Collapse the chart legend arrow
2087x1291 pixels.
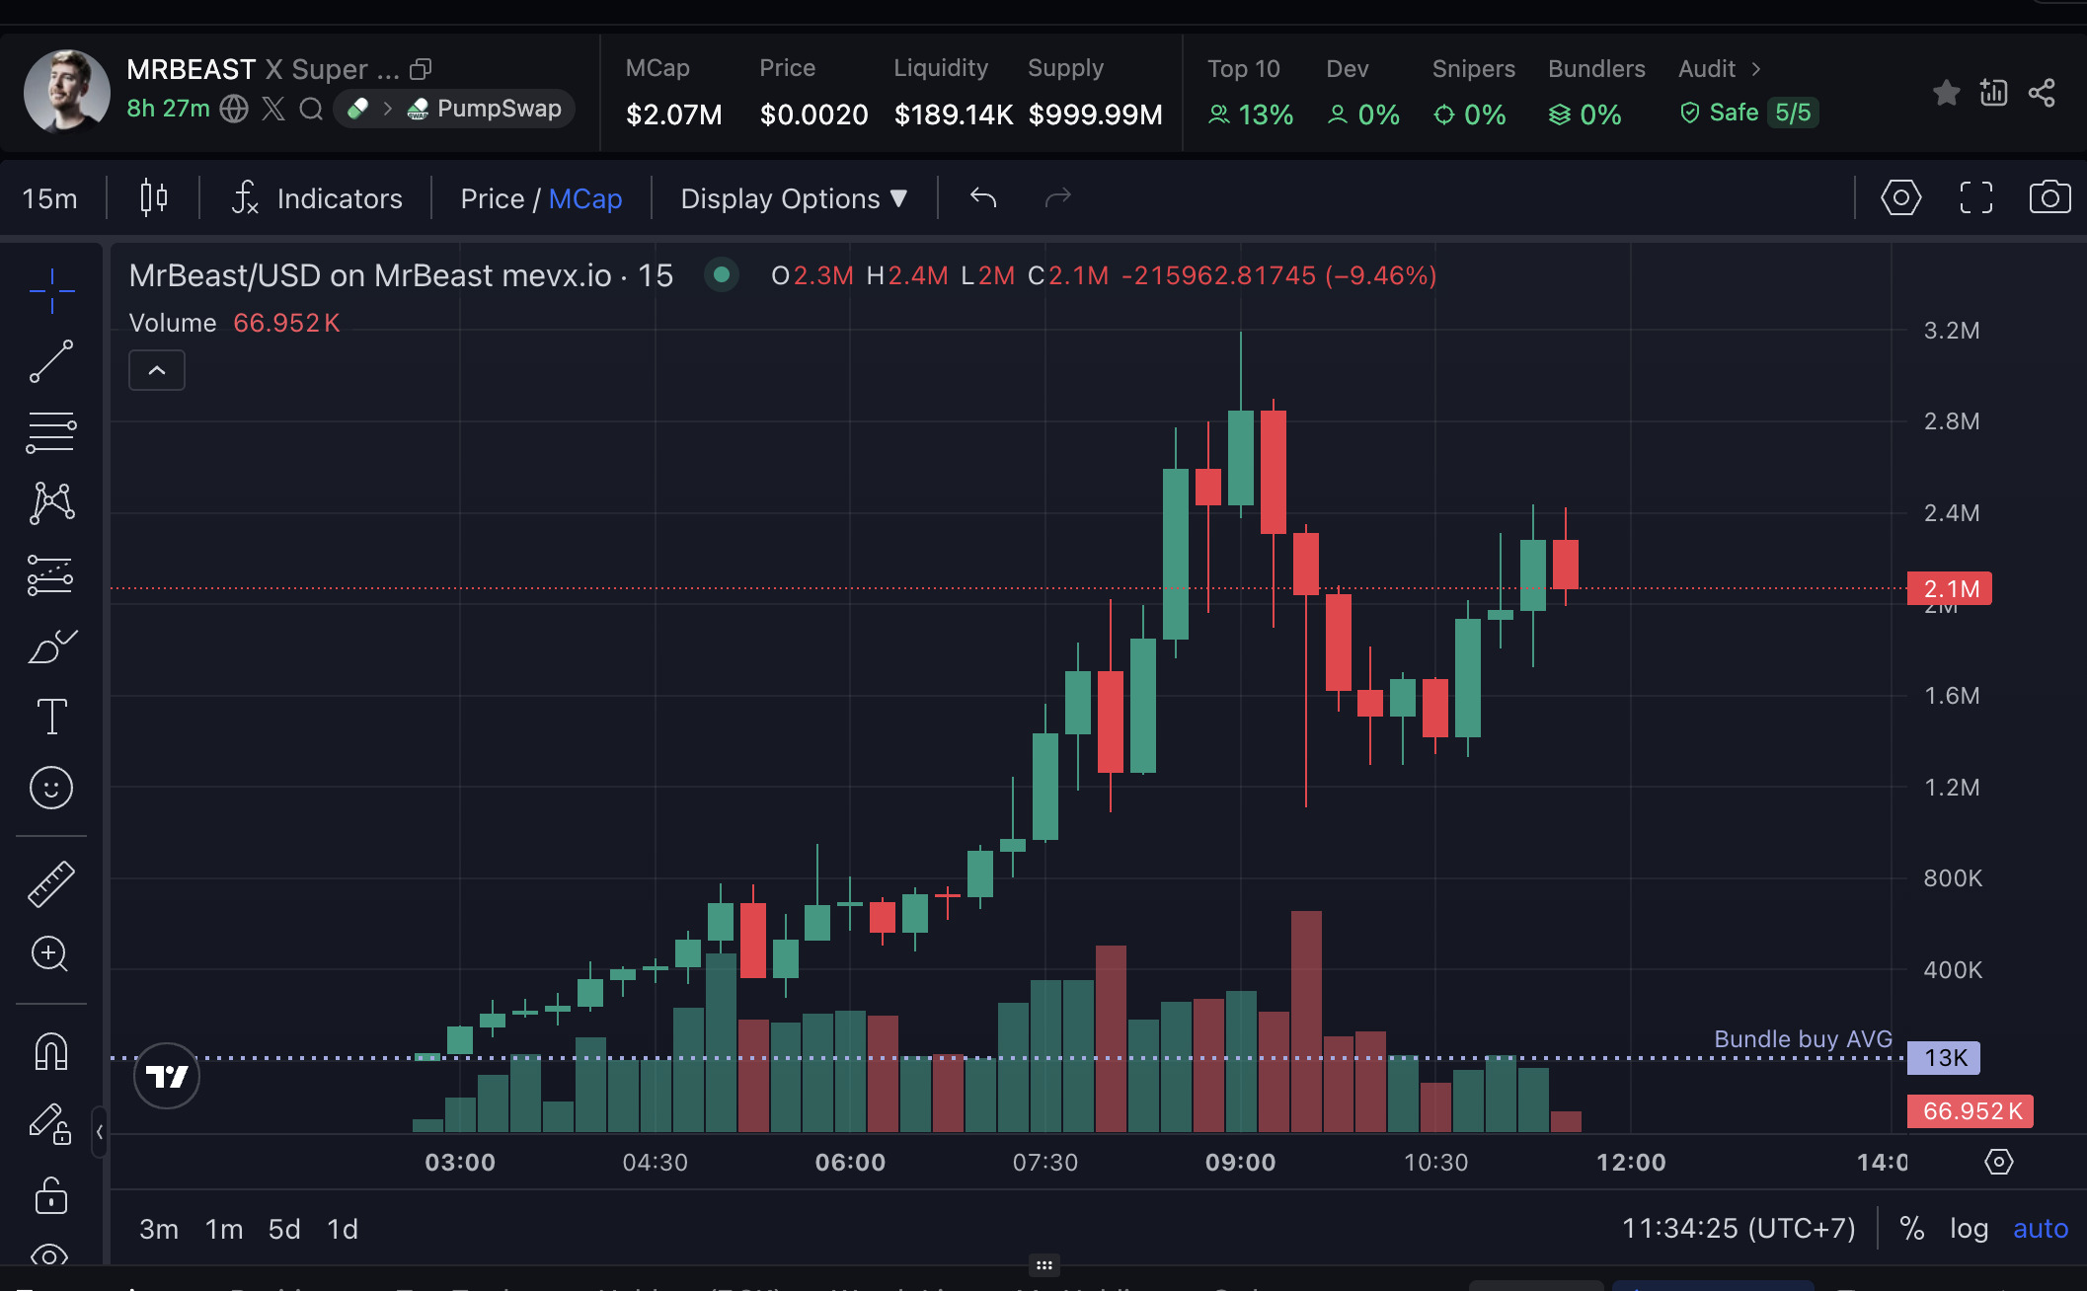coord(157,370)
